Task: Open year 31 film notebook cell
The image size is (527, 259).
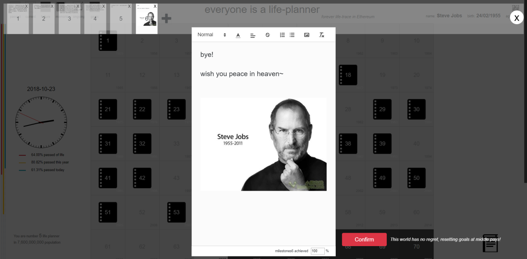Action: (108, 144)
